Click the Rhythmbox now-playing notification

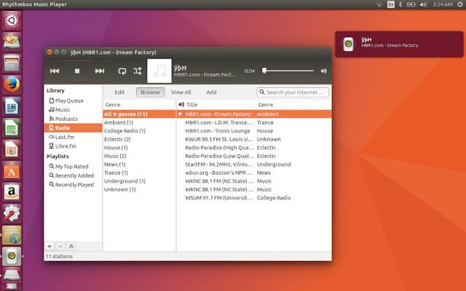point(399,44)
